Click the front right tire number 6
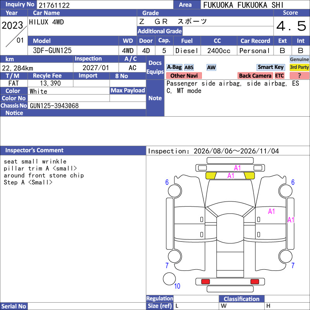 click(x=293, y=182)
